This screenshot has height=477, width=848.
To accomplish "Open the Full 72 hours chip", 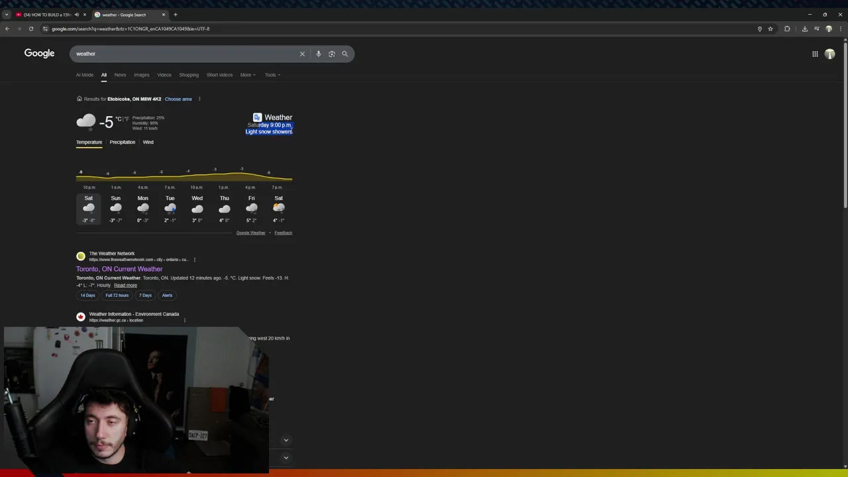I will 117,295.
